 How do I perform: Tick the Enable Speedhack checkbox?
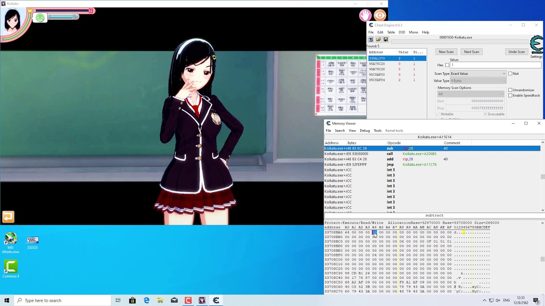pos(510,96)
